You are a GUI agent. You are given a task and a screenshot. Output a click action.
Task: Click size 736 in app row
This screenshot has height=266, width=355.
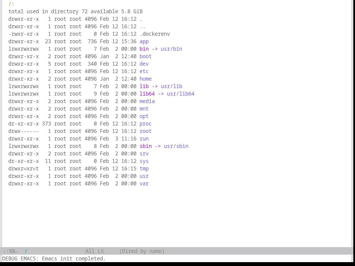[92, 42]
